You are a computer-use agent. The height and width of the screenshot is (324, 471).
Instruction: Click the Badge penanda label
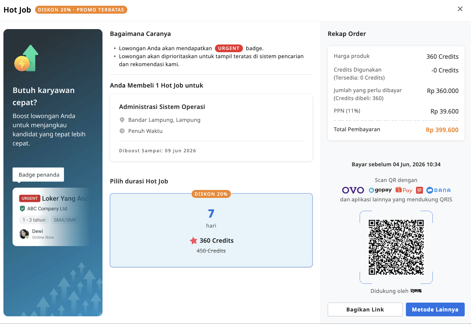click(39, 175)
